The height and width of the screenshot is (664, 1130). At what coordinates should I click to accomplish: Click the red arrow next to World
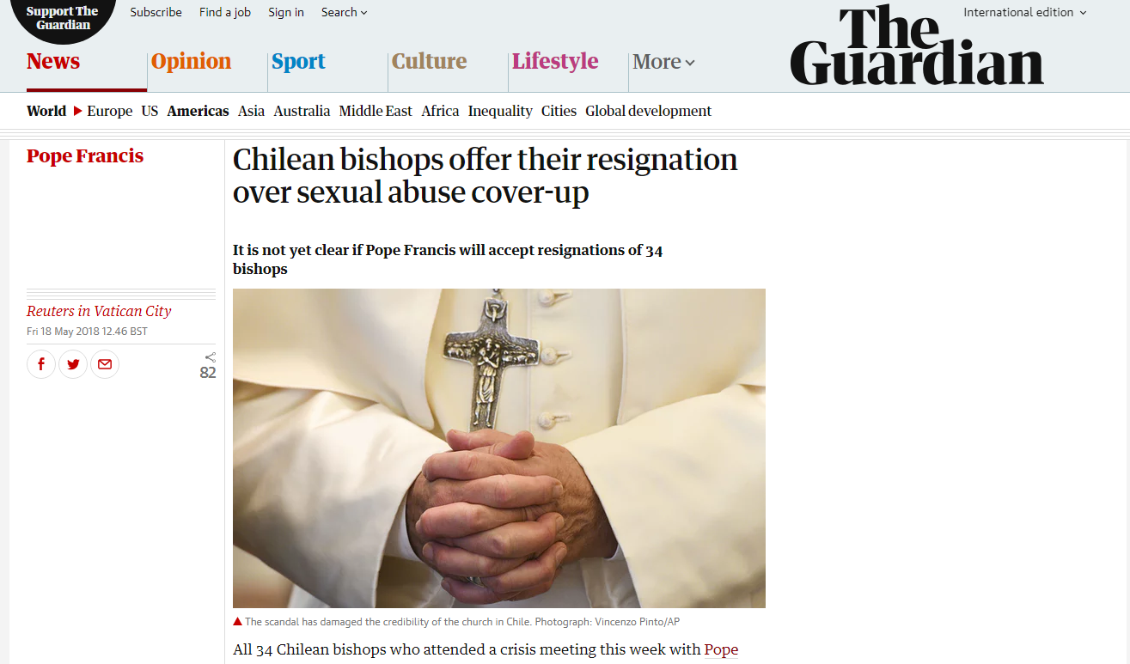77,111
